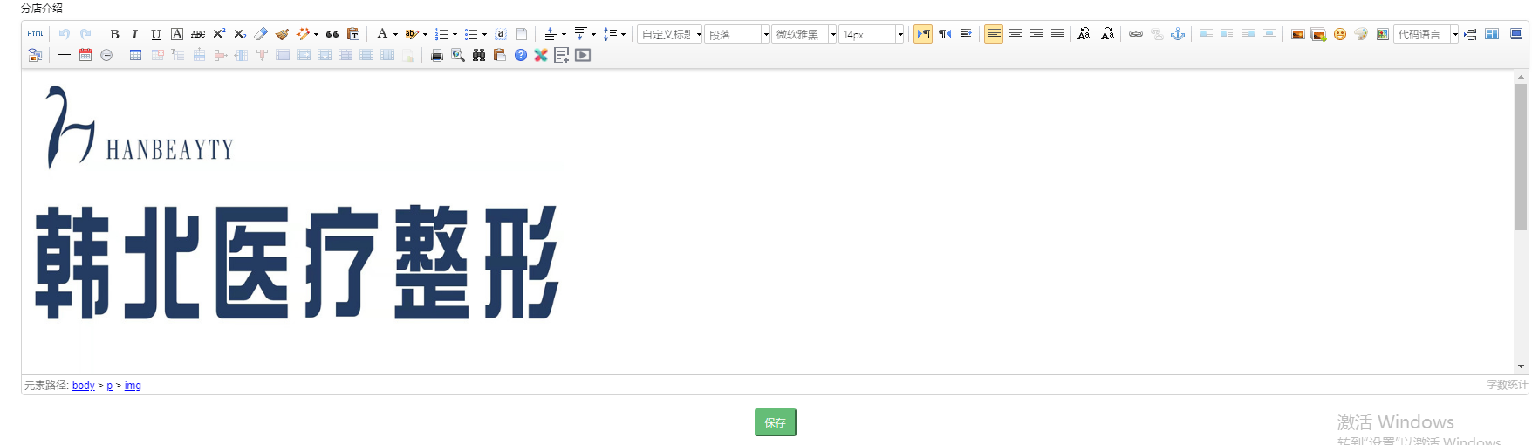
Task: Insert current date calendar icon
Action: click(85, 55)
